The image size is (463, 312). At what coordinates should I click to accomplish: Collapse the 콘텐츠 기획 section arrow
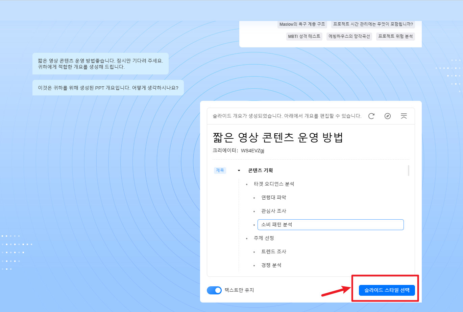239,171
